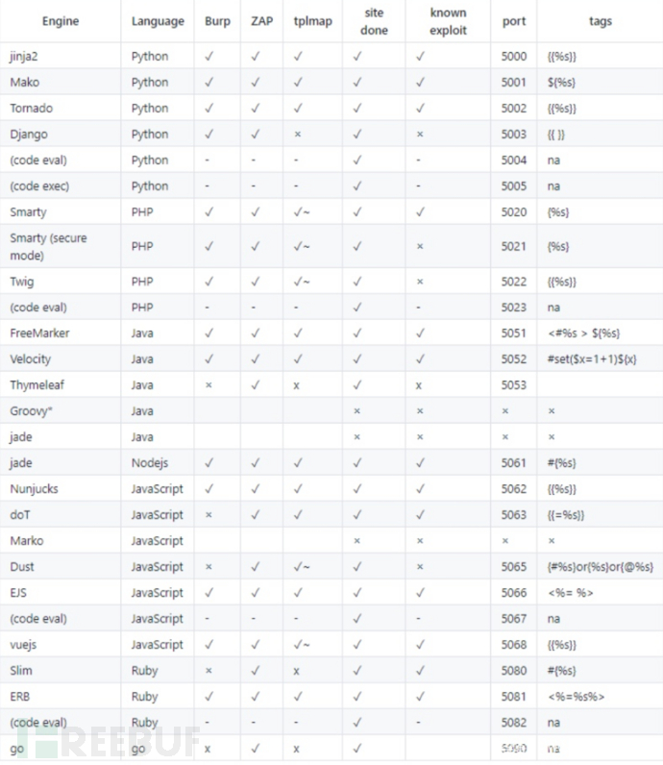
Task: Click the FreeMarker engine name
Action: 39,333
